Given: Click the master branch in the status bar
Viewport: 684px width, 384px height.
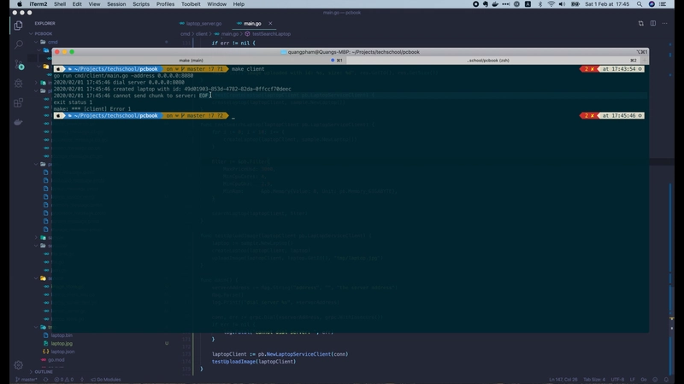Looking at the screenshot, I should (x=27, y=380).
